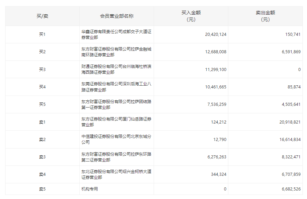Select sell amount 150,741
The image size is (307, 199).
[x=293, y=34]
